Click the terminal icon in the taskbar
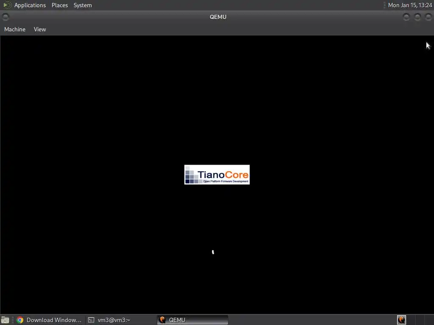This screenshot has width=434, height=325. click(91, 320)
